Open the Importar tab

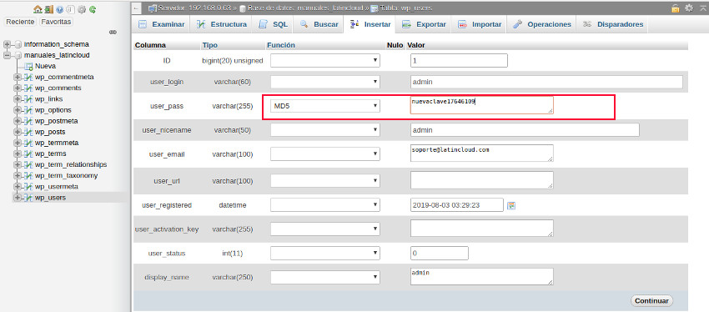click(x=480, y=24)
